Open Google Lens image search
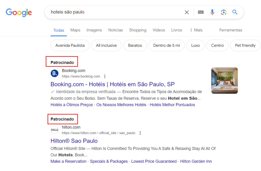This screenshot has width=261, height=171. pyautogui.click(x=224, y=12)
